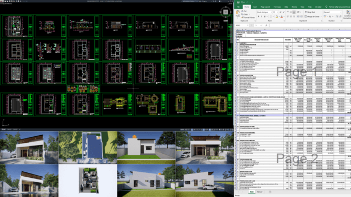
Task: Click the Redo arrow in Excel's title bar
Action: coord(247,2)
